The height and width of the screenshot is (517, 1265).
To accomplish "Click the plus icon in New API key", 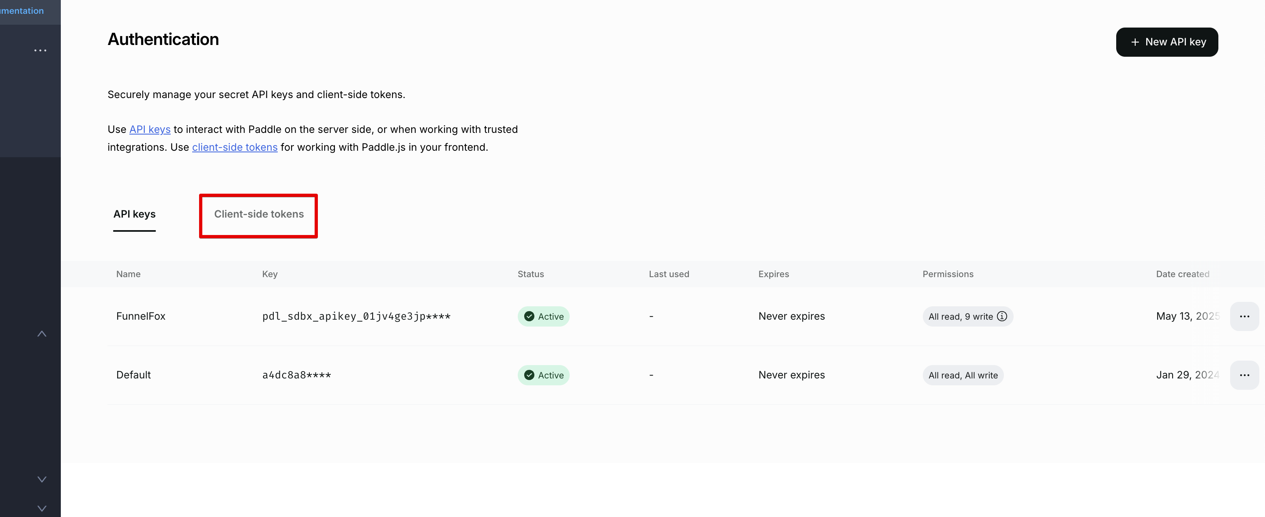I will click(1135, 43).
